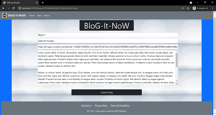Viewport: 216px width, 115px height.
Task: View site information icon in address bar
Action: [x=20, y=8]
